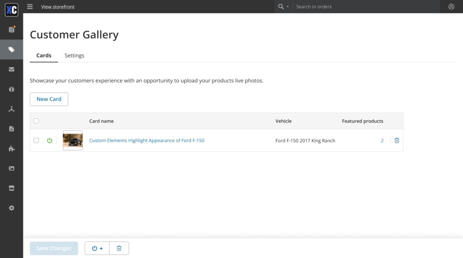Open the gift box icon in sidebar
This screenshot has height=258, width=463.
coord(11,89)
